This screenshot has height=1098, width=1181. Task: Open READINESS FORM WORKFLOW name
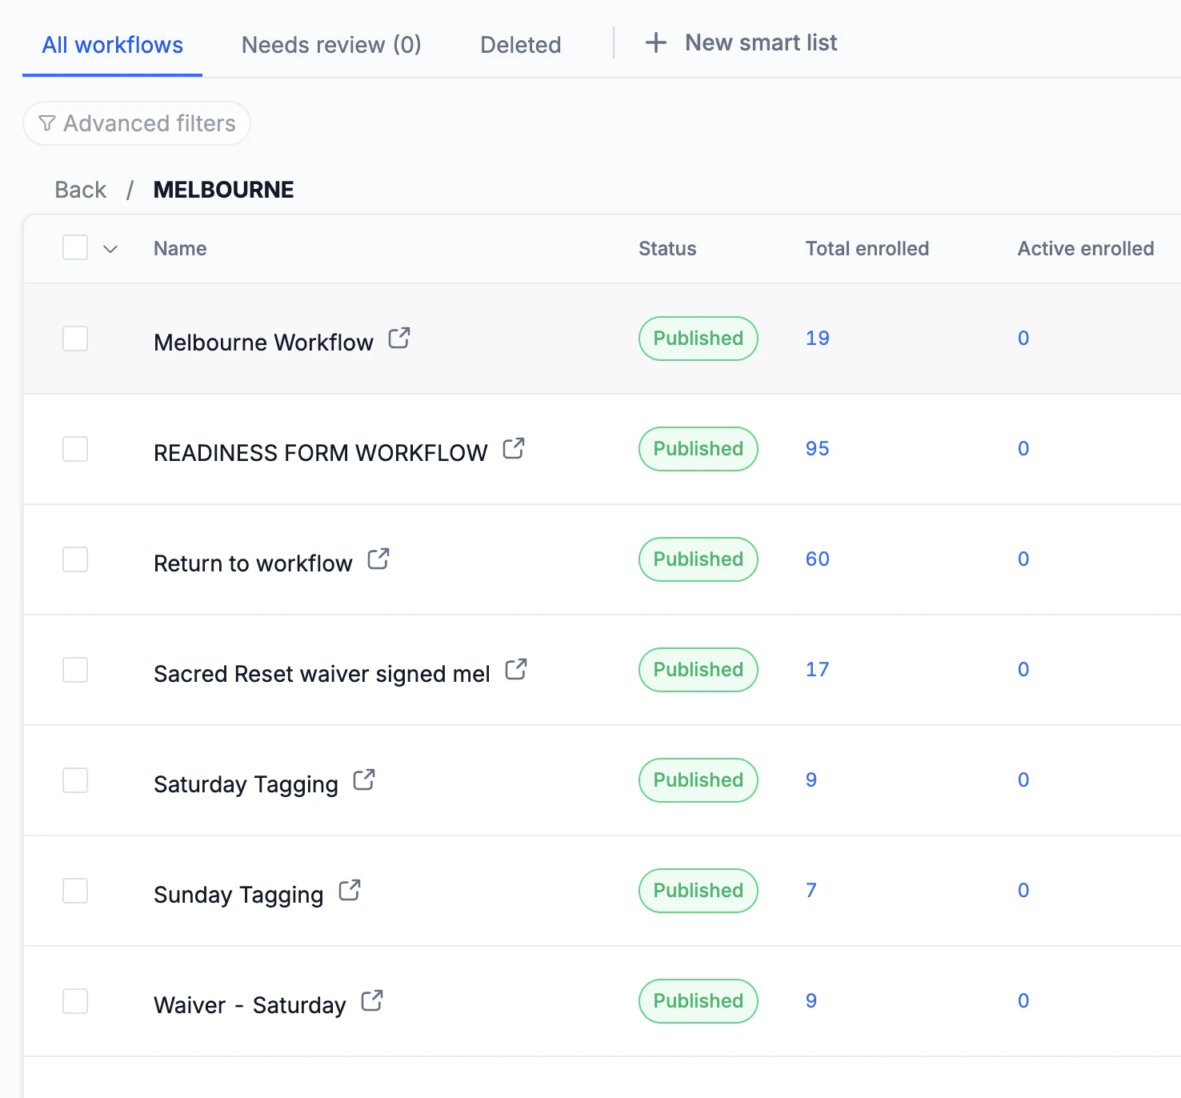(320, 453)
